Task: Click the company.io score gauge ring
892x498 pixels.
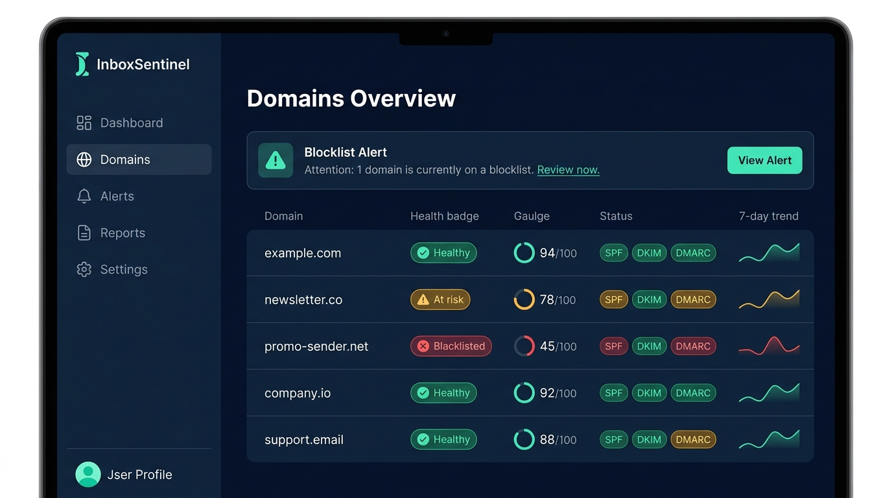Action: (524, 393)
